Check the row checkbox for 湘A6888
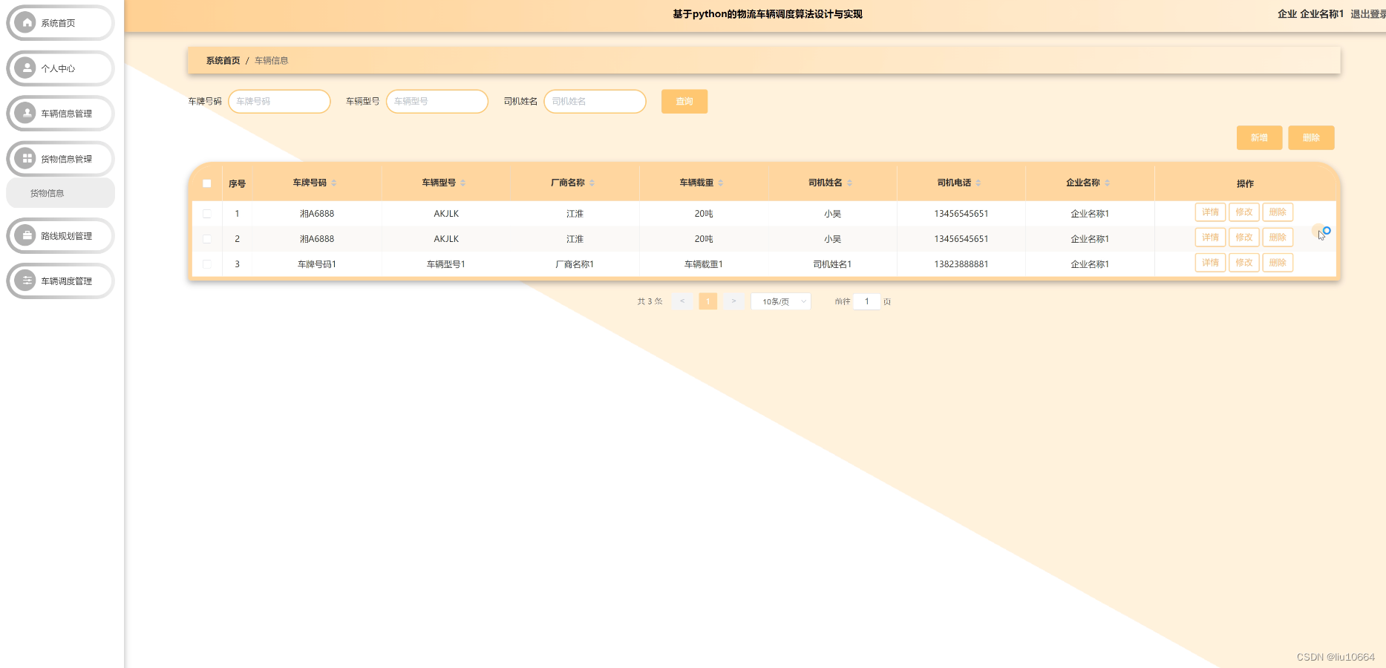Viewport: 1386px width, 668px height. pos(208,213)
